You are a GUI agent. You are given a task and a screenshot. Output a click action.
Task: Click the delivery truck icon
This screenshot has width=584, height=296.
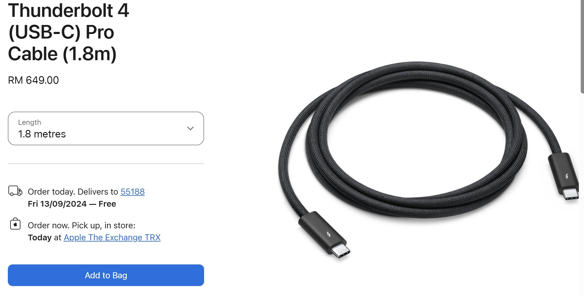coord(15,191)
